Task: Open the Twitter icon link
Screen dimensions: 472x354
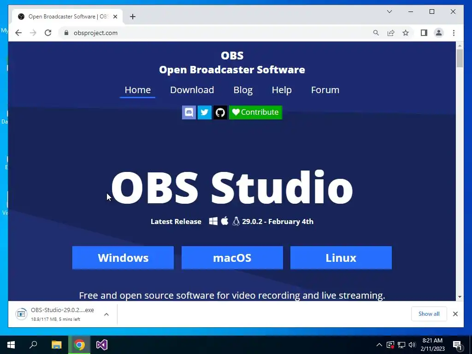Action: [x=204, y=112]
